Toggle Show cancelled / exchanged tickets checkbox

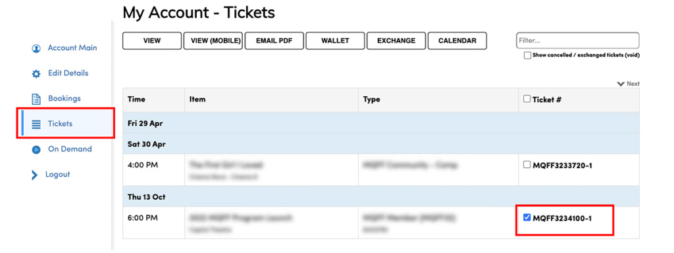click(527, 55)
